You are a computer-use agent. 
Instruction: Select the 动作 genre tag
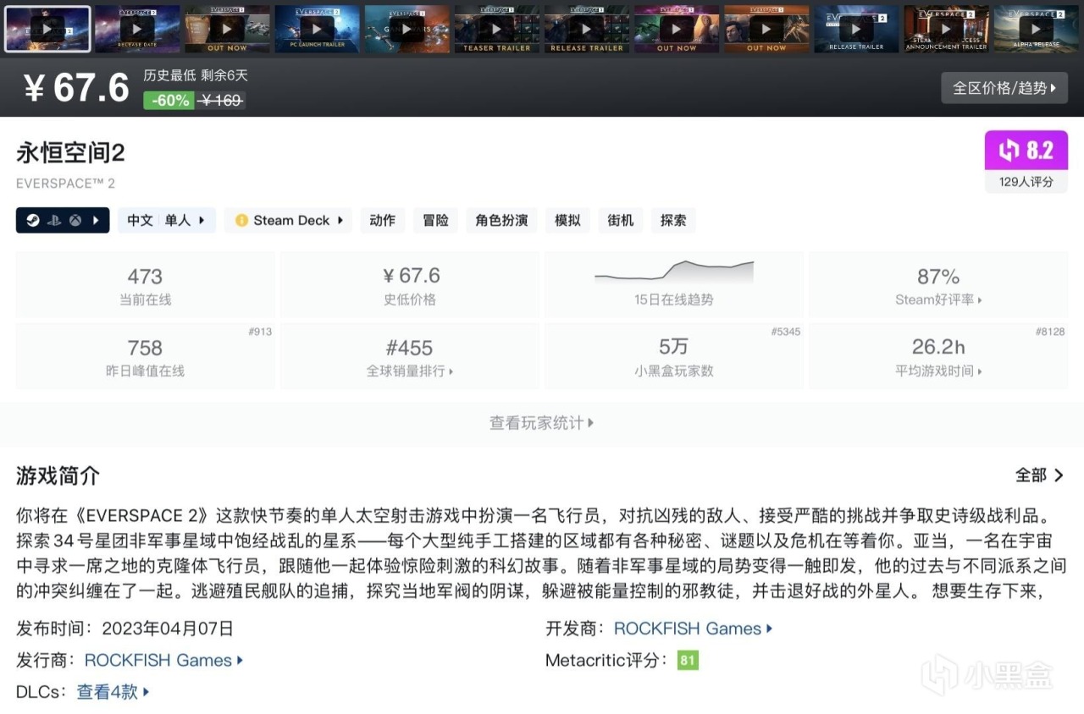(383, 220)
